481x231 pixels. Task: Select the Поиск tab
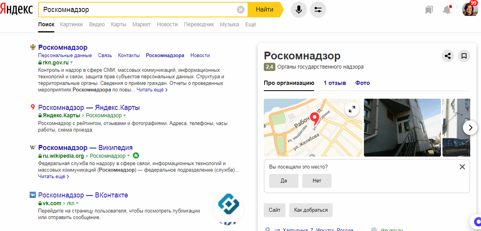pyautogui.click(x=46, y=24)
